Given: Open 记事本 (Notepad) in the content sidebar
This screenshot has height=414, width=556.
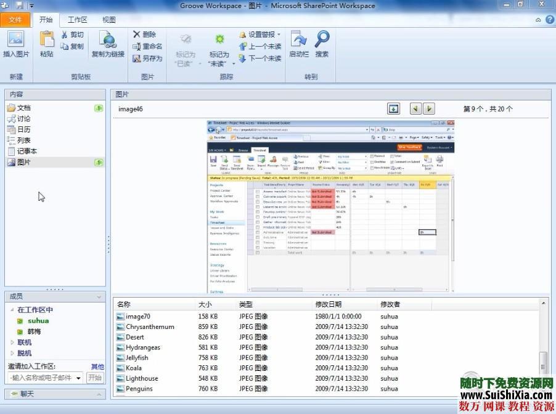Looking at the screenshot, I should pyautogui.click(x=26, y=150).
